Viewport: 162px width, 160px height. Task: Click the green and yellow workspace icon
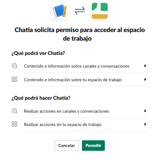100,11
